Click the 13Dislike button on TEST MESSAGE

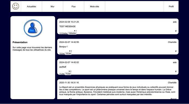point(72,33)
